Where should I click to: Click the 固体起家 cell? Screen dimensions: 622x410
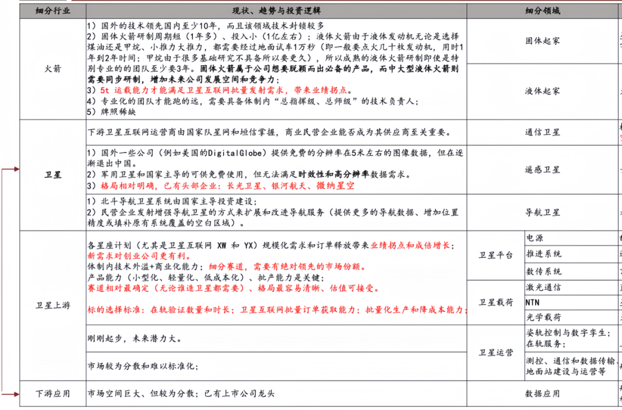(543, 40)
